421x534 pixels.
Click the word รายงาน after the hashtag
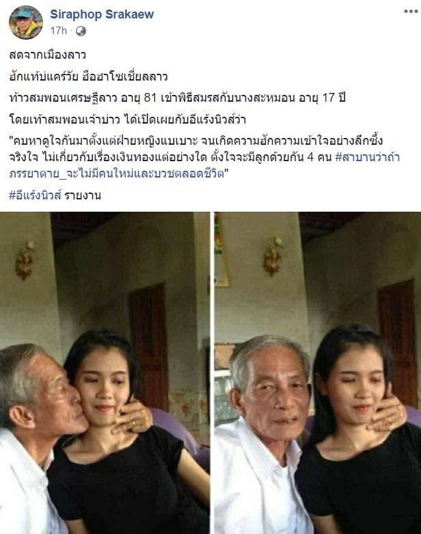83,195
